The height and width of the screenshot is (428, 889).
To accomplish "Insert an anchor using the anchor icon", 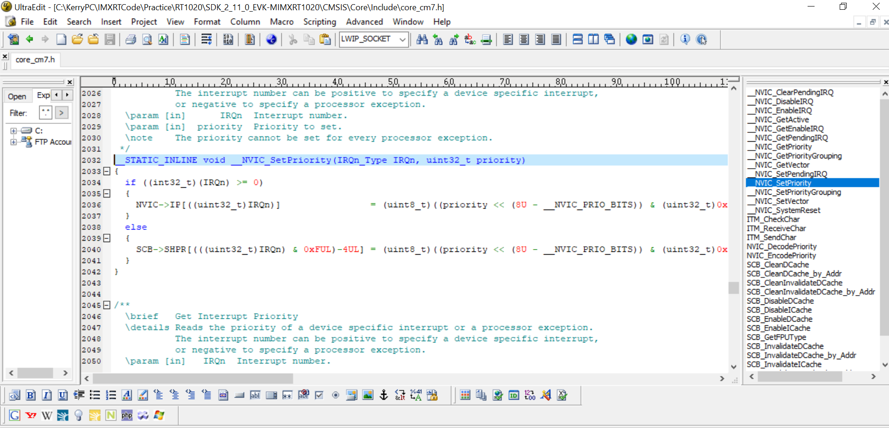I will 383,395.
